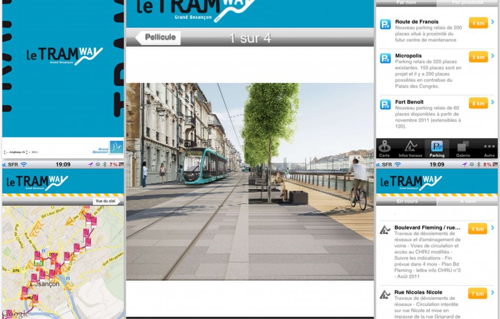Click the le Tramway logo on splash screen

click(64, 55)
